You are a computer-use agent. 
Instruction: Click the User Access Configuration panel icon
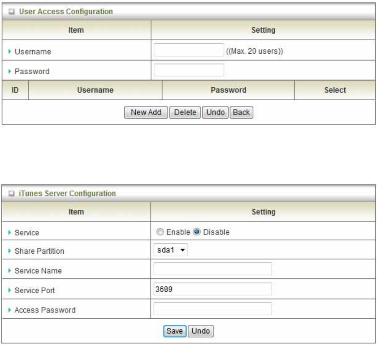[x=11, y=12]
